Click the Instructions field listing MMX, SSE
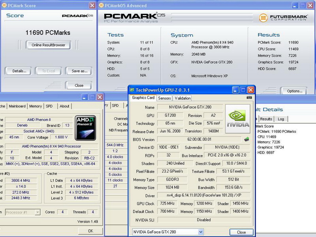The image size is (316, 237). (x=51, y=164)
